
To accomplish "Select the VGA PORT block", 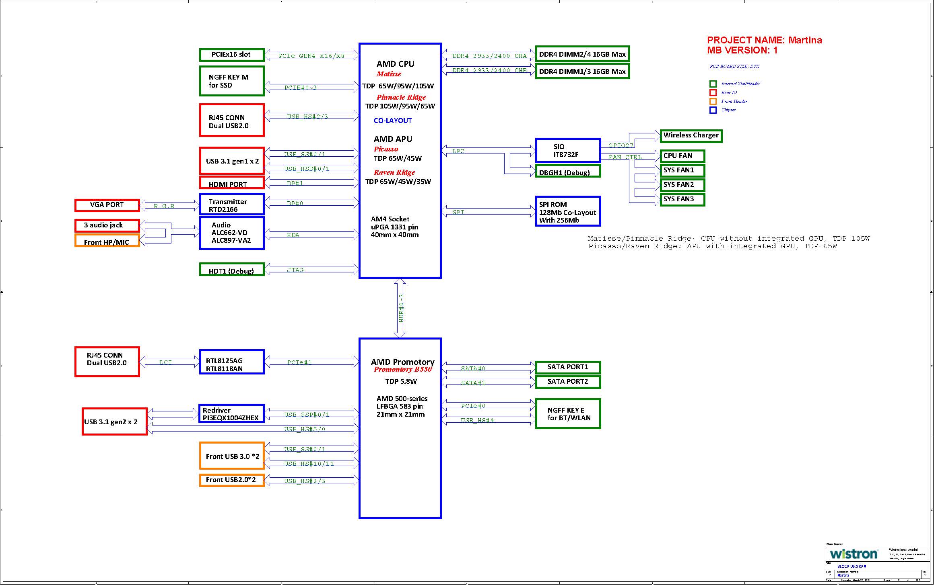I will click(x=107, y=205).
